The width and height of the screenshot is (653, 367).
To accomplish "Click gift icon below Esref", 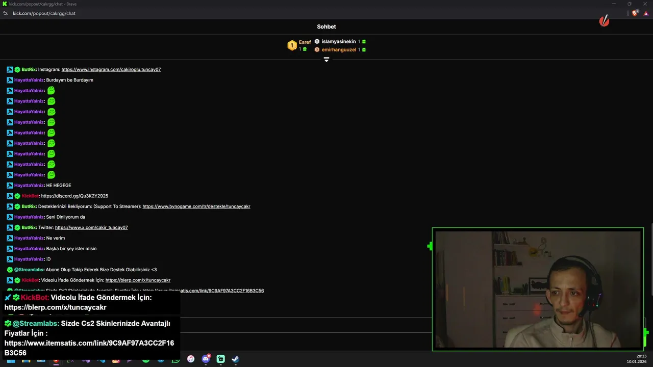I will 305,49.
